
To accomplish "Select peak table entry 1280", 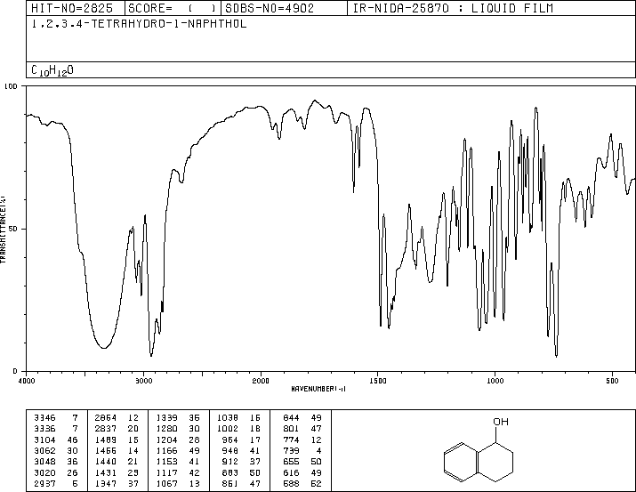I will [166, 428].
